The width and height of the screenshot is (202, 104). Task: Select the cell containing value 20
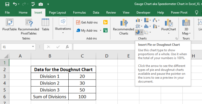point(82,76)
